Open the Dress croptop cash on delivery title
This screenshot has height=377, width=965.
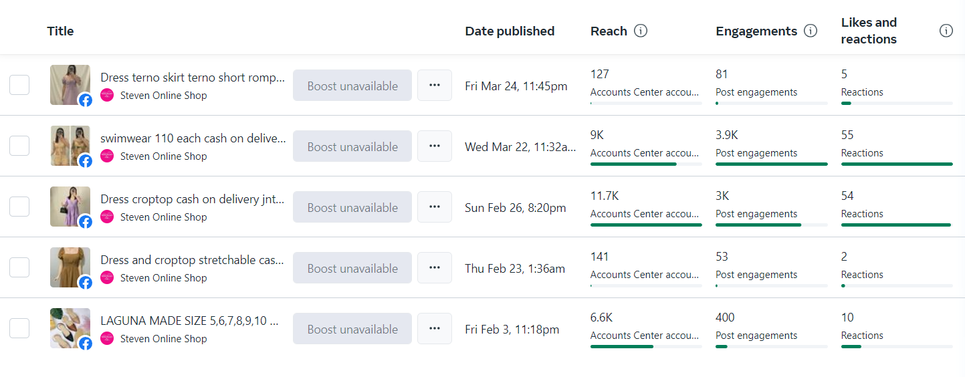(x=193, y=199)
